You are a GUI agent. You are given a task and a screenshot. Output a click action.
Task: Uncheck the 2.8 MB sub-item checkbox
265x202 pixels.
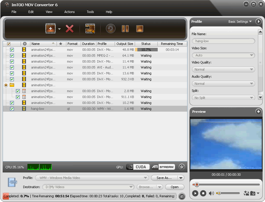click(x=18, y=91)
